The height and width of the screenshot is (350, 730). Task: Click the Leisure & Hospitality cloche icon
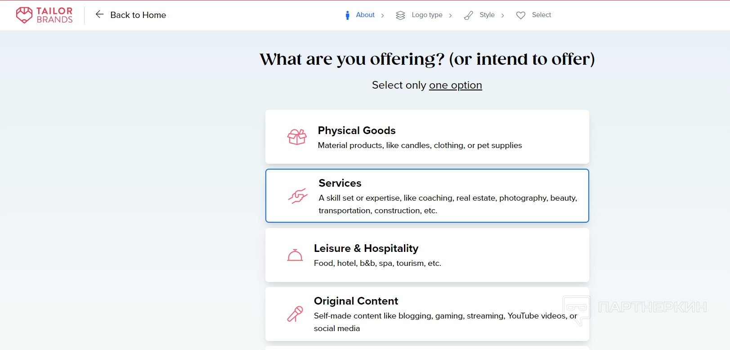tap(295, 255)
